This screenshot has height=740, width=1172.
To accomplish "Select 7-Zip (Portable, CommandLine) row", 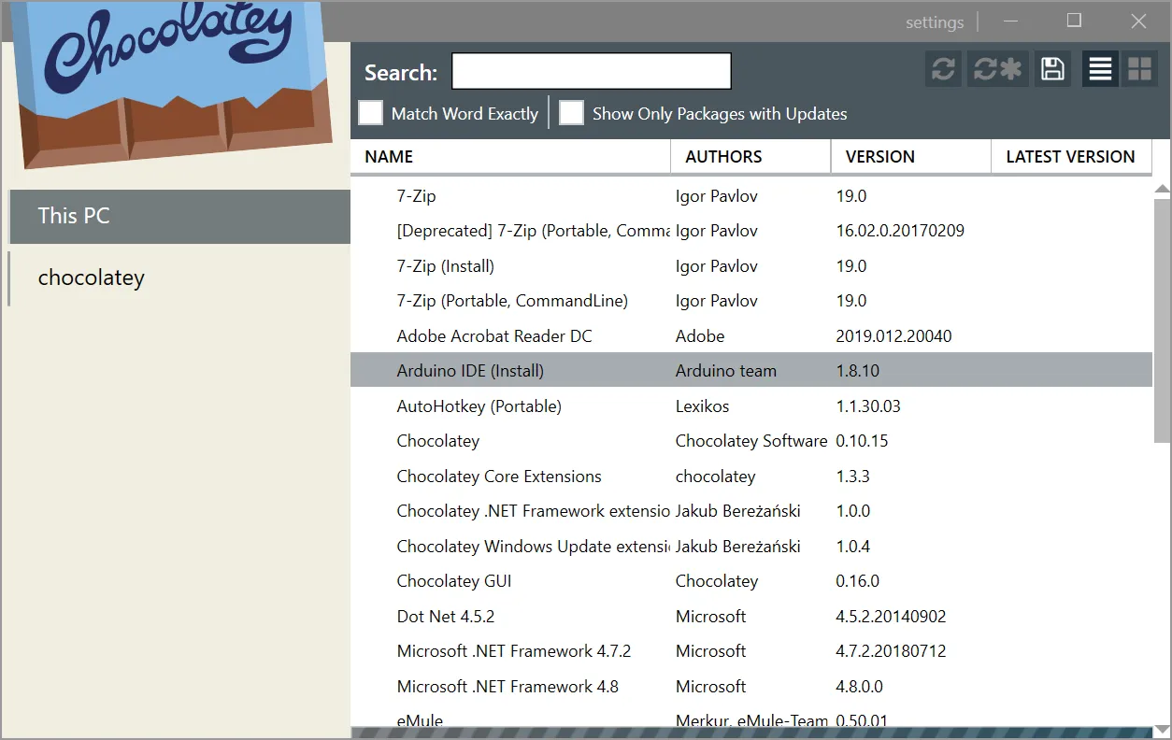I will (x=751, y=301).
